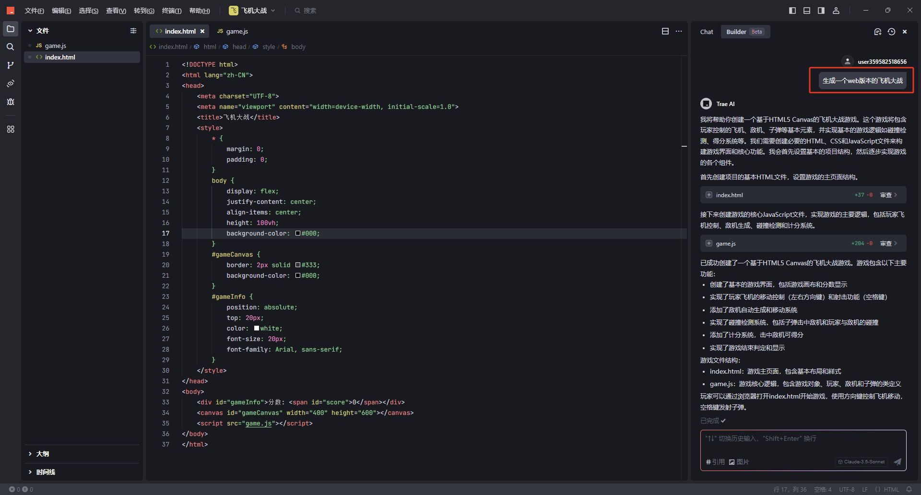Click the 空格: 4 indentation setting
The image size is (921, 495).
click(823, 489)
